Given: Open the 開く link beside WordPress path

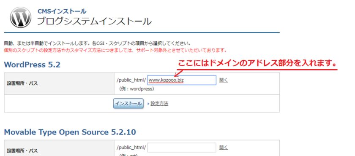Looking at the screenshot, I should pyautogui.click(x=224, y=80).
